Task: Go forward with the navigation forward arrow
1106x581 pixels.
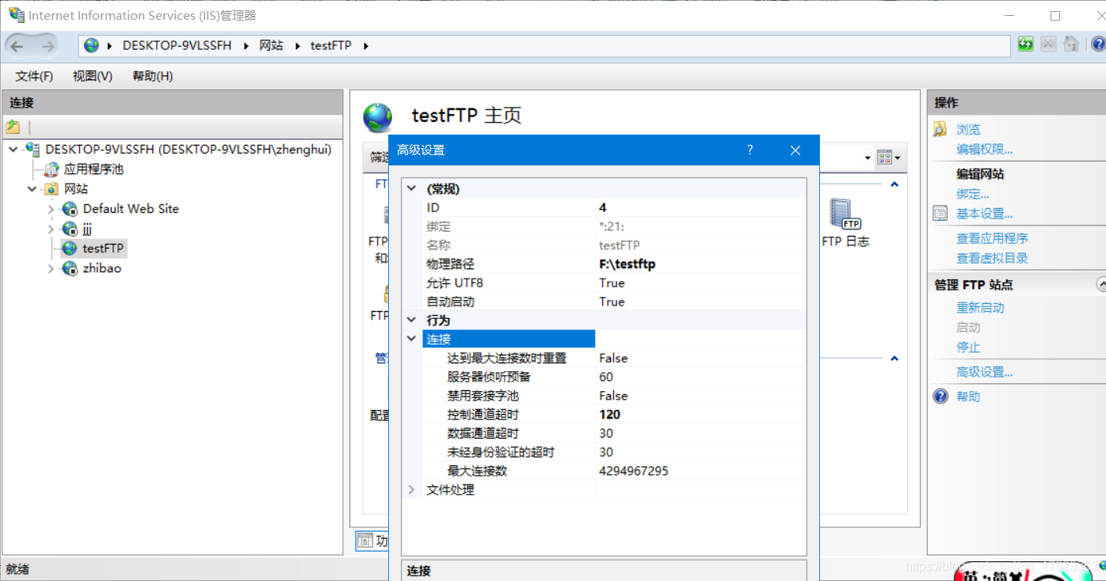Action: tap(48, 46)
